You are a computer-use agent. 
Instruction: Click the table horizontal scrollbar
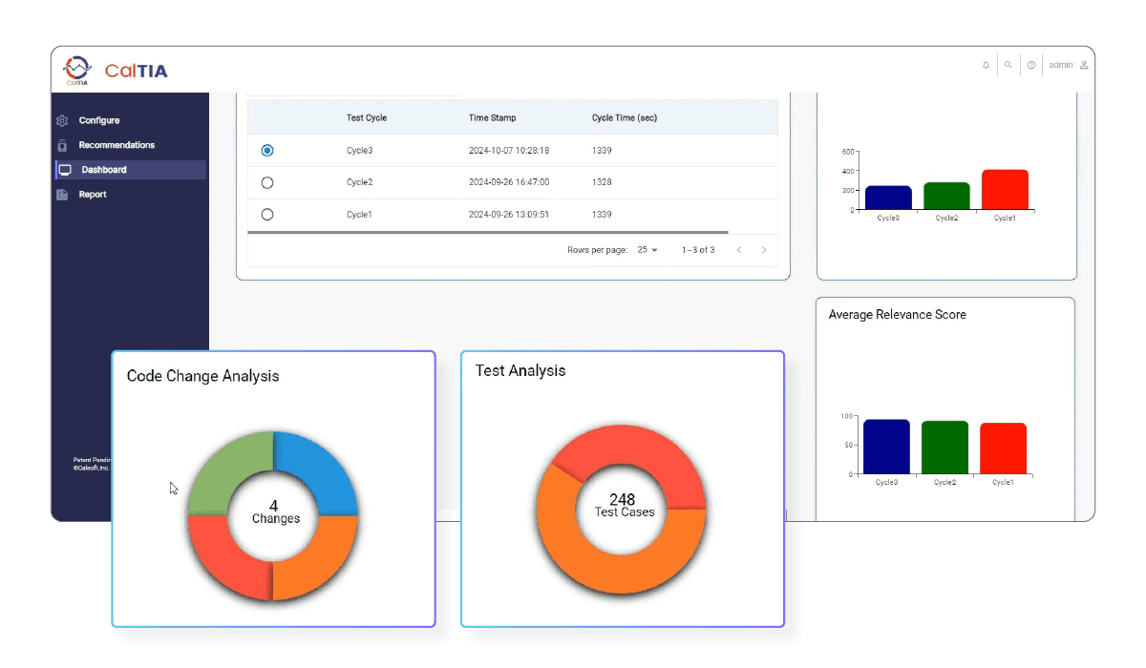point(487,232)
